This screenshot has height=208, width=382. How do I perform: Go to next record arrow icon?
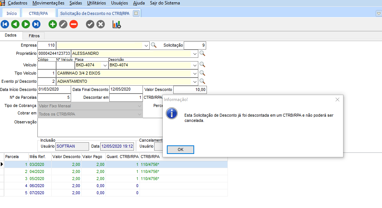pos(26,24)
